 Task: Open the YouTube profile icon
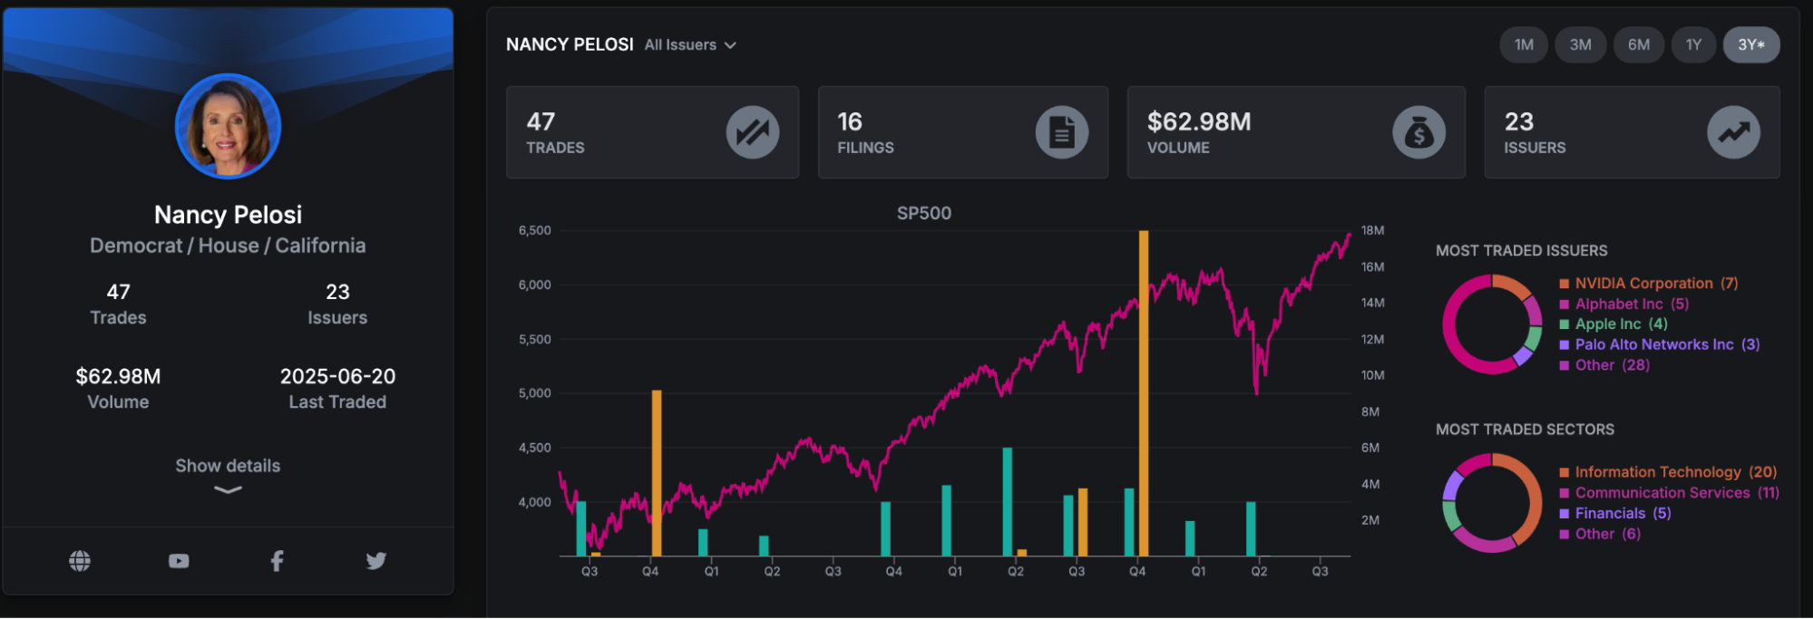point(179,561)
